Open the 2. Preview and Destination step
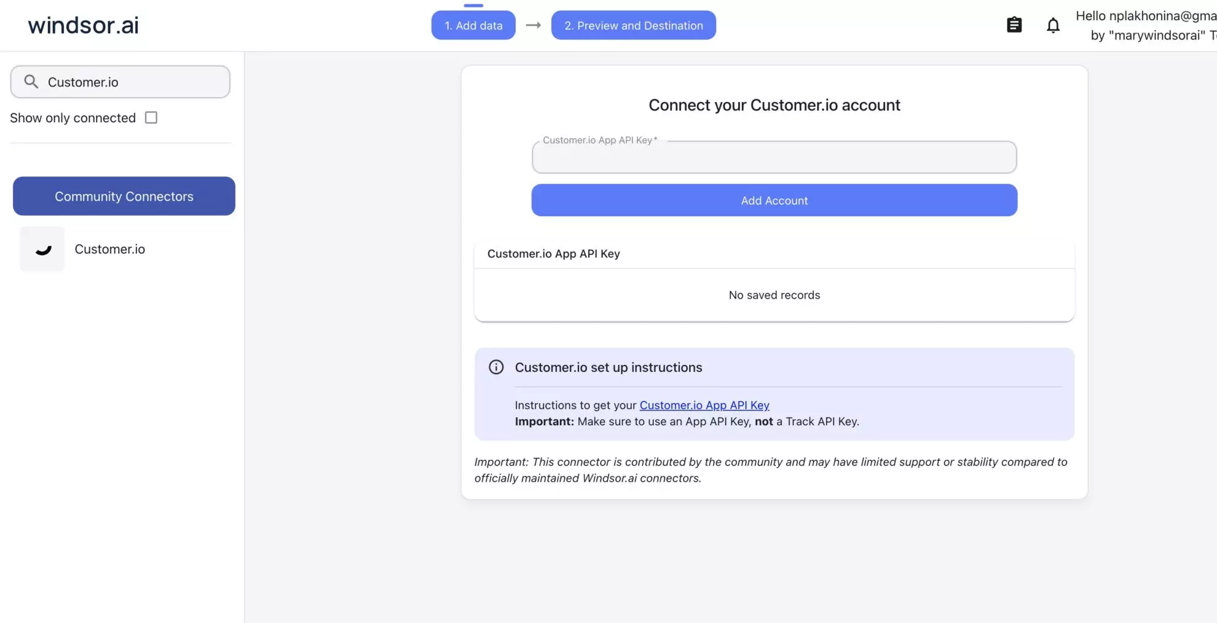Image resolution: width=1217 pixels, height=623 pixels. pyautogui.click(x=633, y=25)
